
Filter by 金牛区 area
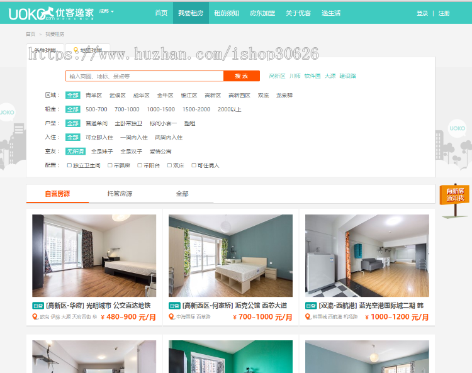pos(165,96)
